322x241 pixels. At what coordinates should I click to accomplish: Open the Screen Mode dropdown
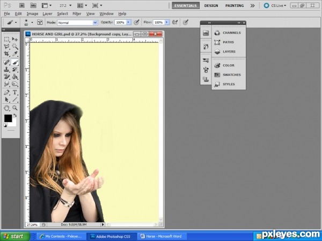(97, 5)
